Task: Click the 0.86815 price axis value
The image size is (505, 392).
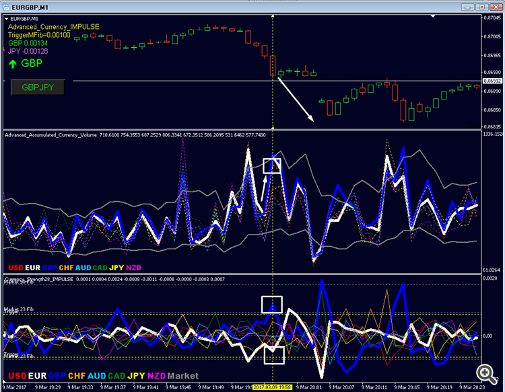Action: click(492, 126)
